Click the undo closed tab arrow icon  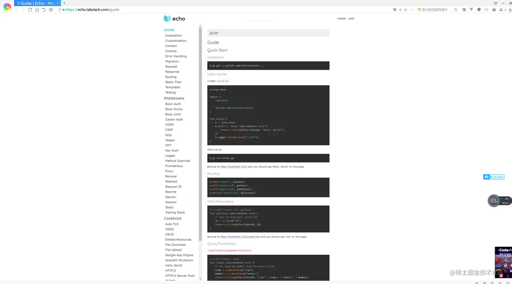point(44,10)
